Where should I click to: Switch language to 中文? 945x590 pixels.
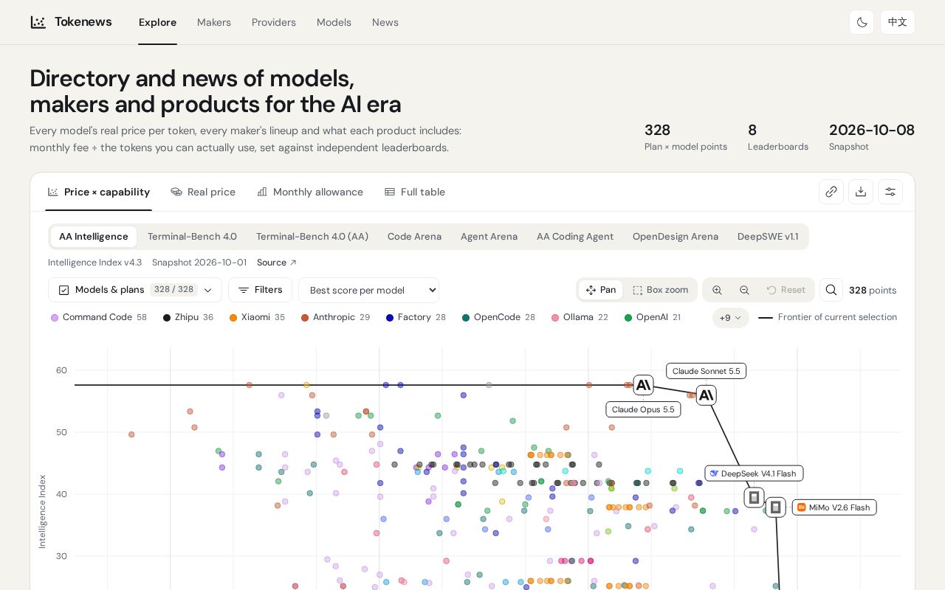898,22
